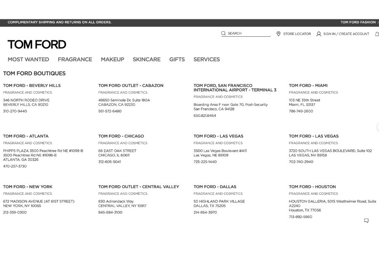Select Tom Ford - Chicago store title
379x253 pixels.
[121, 136]
